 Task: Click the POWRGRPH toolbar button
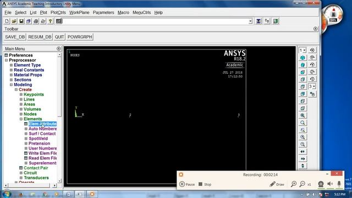tap(80, 37)
